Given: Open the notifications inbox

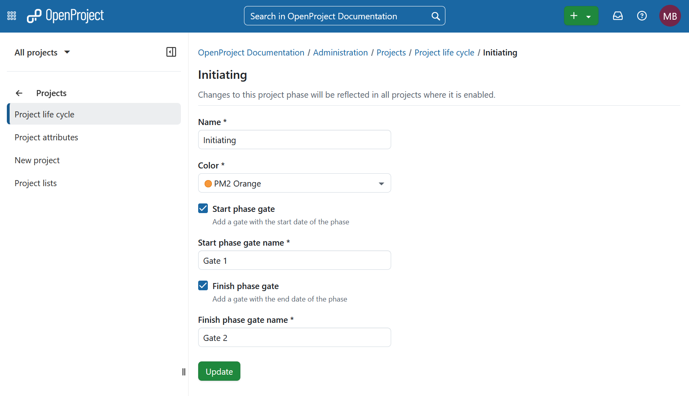Looking at the screenshot, I should click(617, 16).
